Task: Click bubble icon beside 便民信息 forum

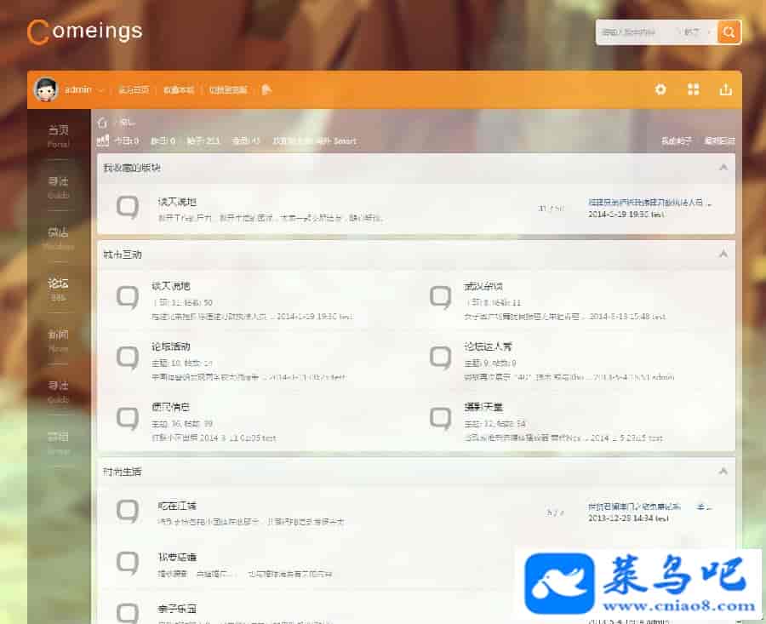Action: 128,419
